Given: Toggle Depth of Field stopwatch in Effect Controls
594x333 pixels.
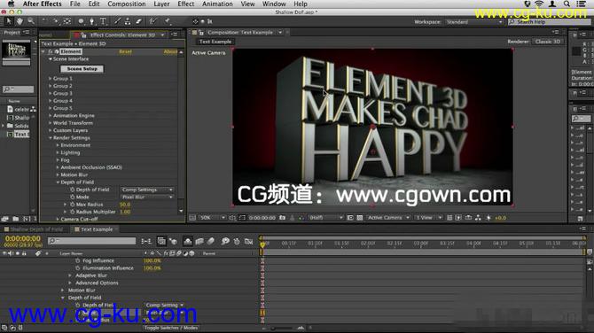Looking at the screenshot, I should pyautogui.click(x=72, y=190).
